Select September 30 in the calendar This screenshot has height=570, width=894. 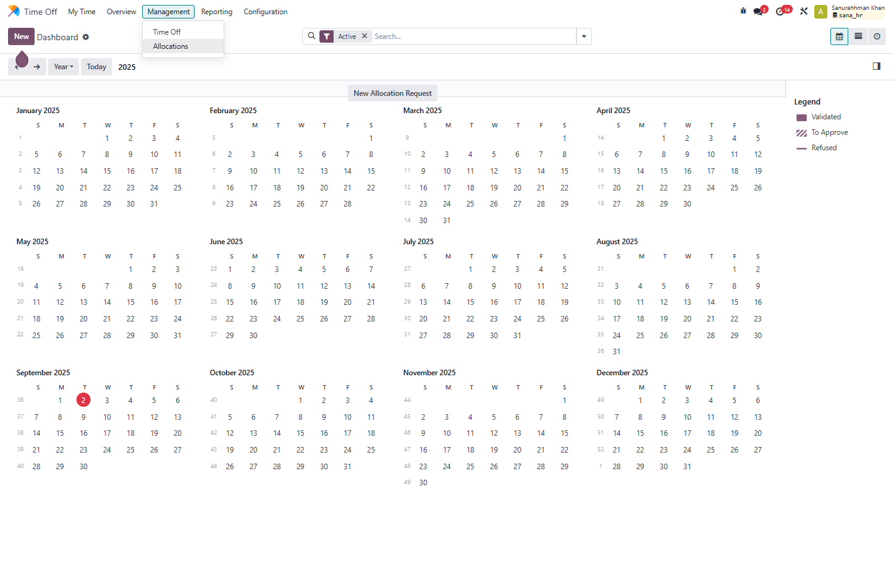[x=83, y=467]
